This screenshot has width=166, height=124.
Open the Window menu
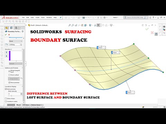coord(49,18)
